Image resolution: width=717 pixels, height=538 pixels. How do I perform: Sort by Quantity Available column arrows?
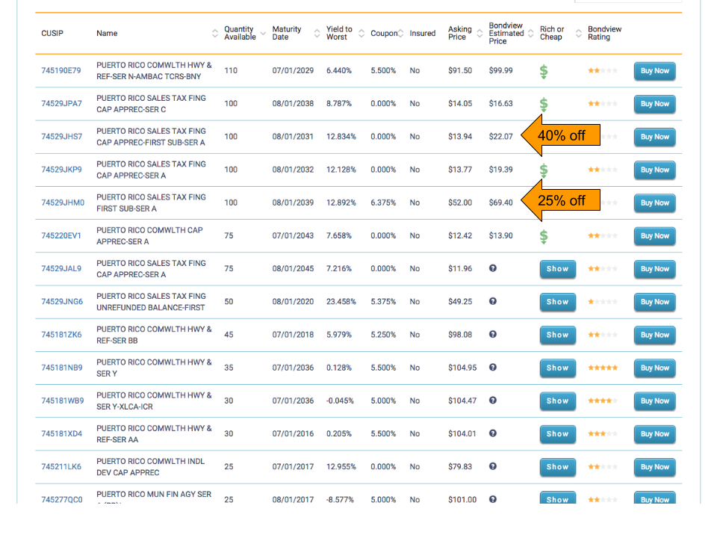coord(263,34)
